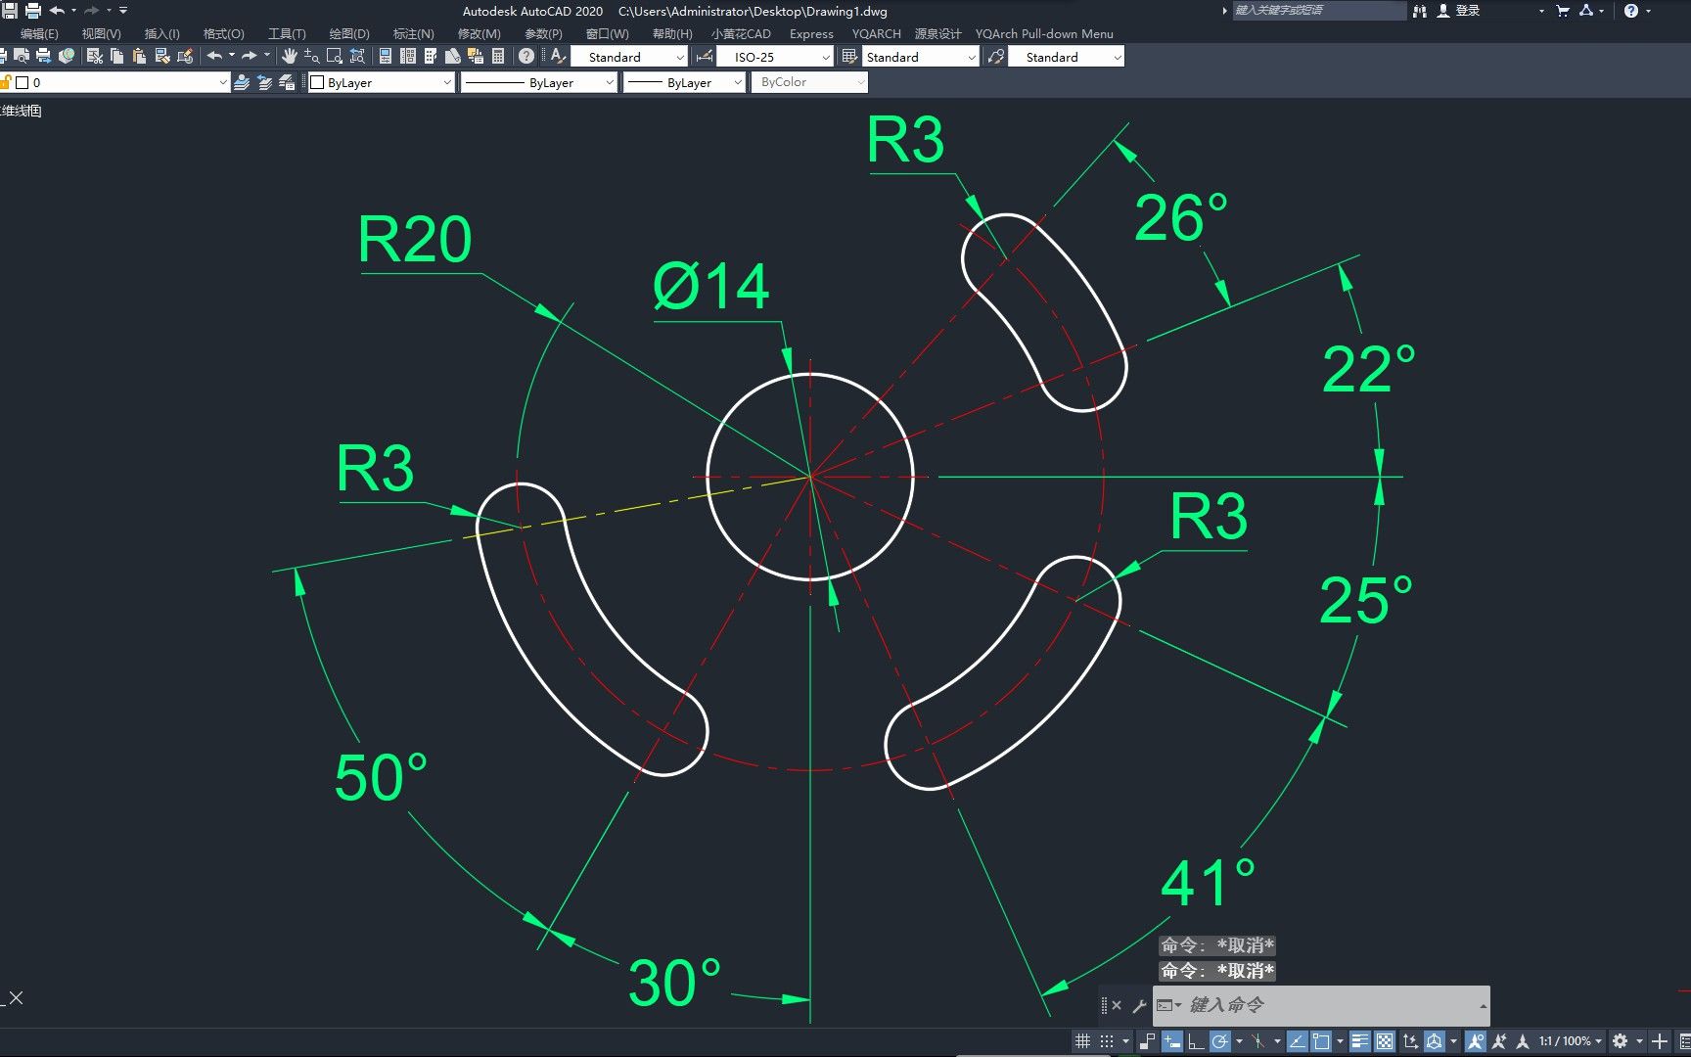1691x1057 pixels.
Task: Open the 插入(I) menu
Action: pyautogui.click(x=162, y=33)
